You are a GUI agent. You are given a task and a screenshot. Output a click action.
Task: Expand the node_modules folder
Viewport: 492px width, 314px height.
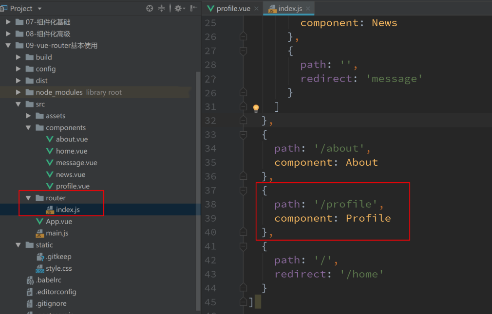click(18, 92)
